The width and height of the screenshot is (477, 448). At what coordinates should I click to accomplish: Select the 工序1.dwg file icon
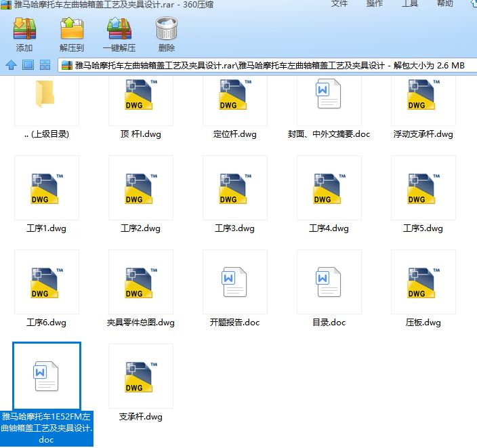coord(46,188)
